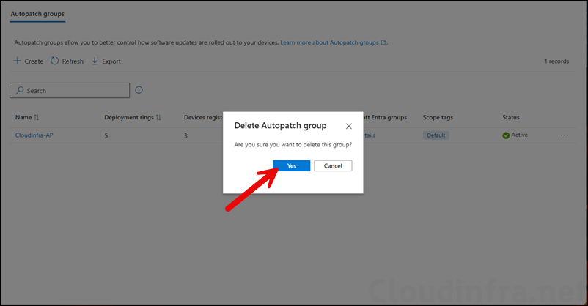Click the Status column header
Image resolution: width=588 pixels, height=306 pixels.
511,117
